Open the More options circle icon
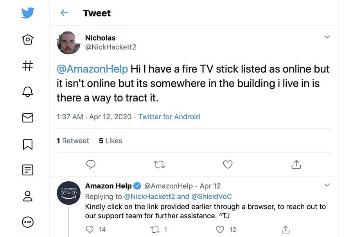 pyautogui.click(x=27, y=222)
